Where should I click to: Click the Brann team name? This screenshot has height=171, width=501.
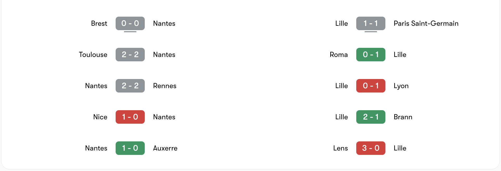403,117
